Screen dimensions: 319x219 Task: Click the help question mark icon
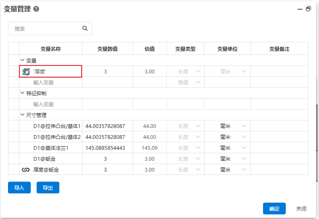tap(36, 9)
